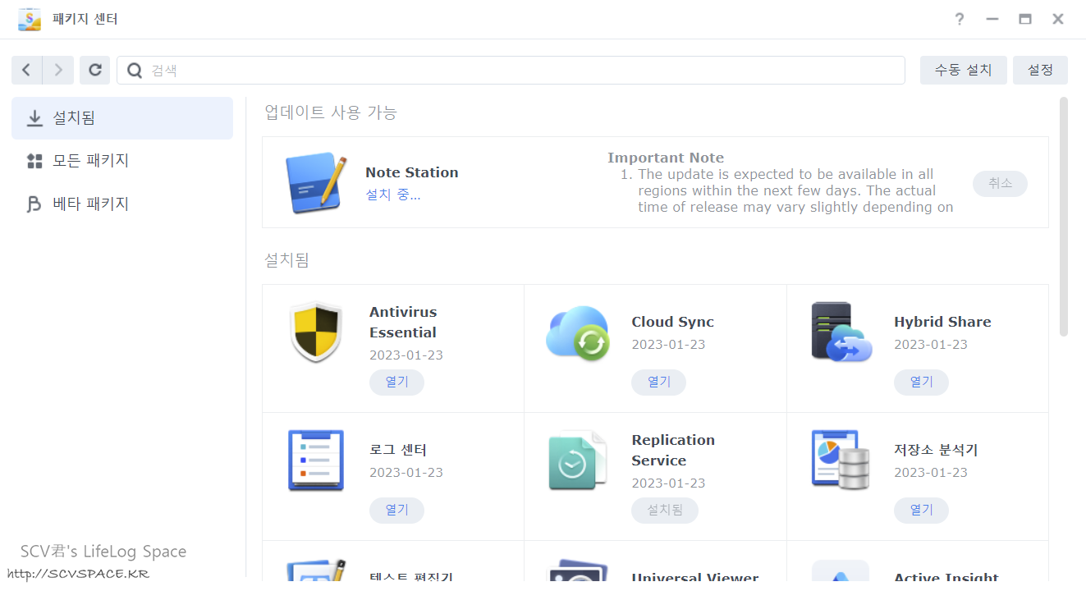Click the download icon beside 설치됨
Screen dimensions: 1086x591
34,118
